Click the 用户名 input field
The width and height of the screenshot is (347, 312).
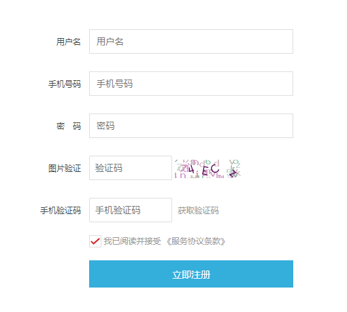191,41
